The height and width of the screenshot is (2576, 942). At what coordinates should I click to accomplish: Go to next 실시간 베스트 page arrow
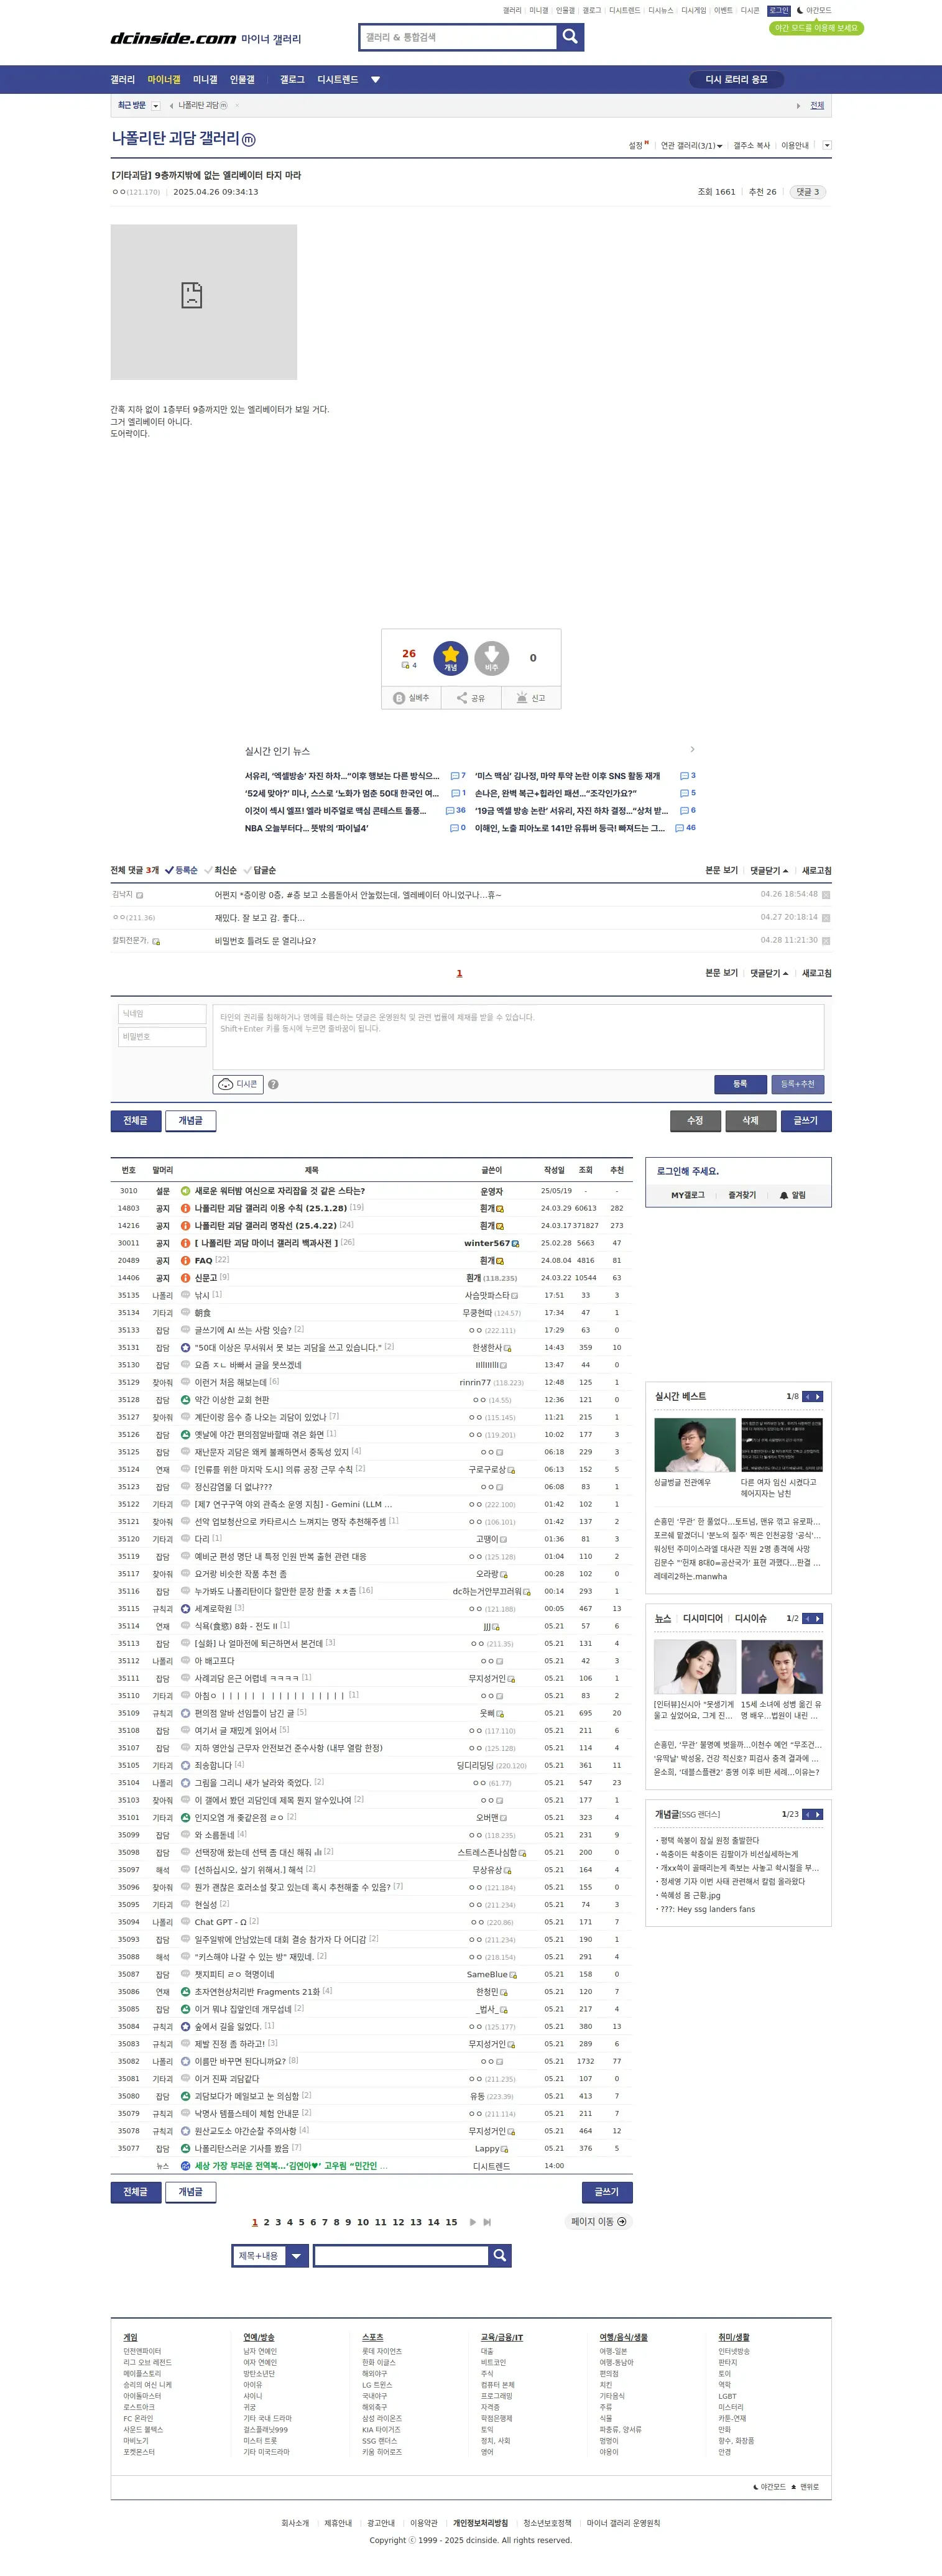tap(819, 1397)
